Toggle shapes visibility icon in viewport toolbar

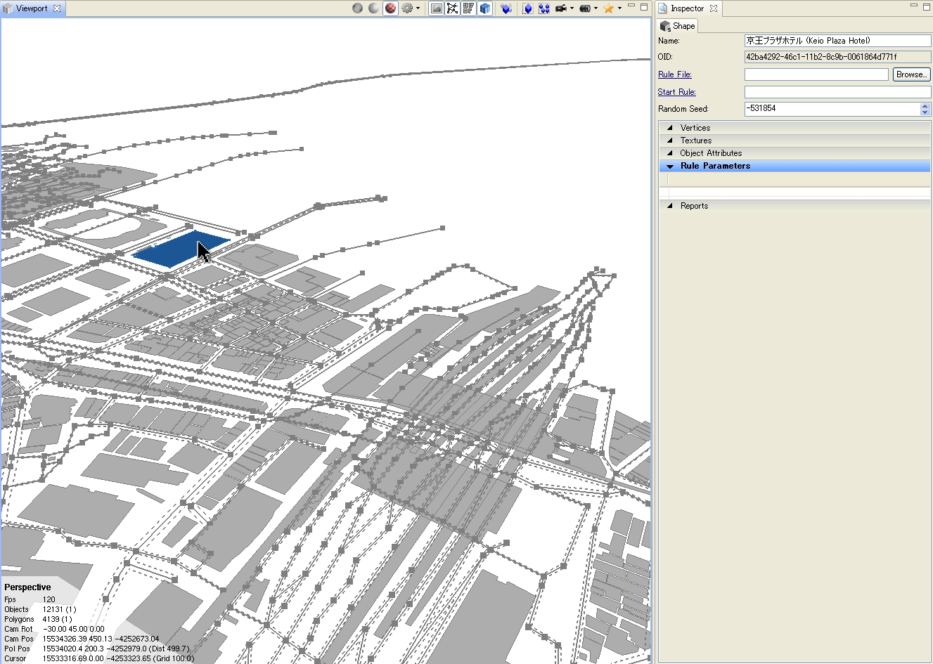tap(468, 8)
